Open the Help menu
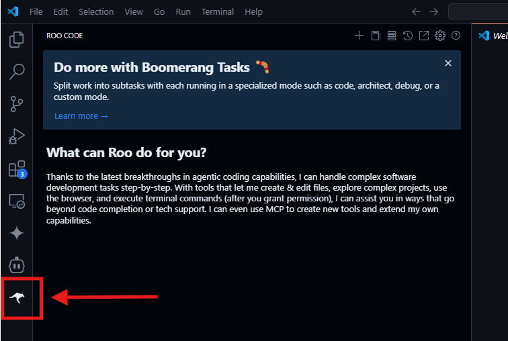Screen dimensions: 508x341 coord(254,12)
